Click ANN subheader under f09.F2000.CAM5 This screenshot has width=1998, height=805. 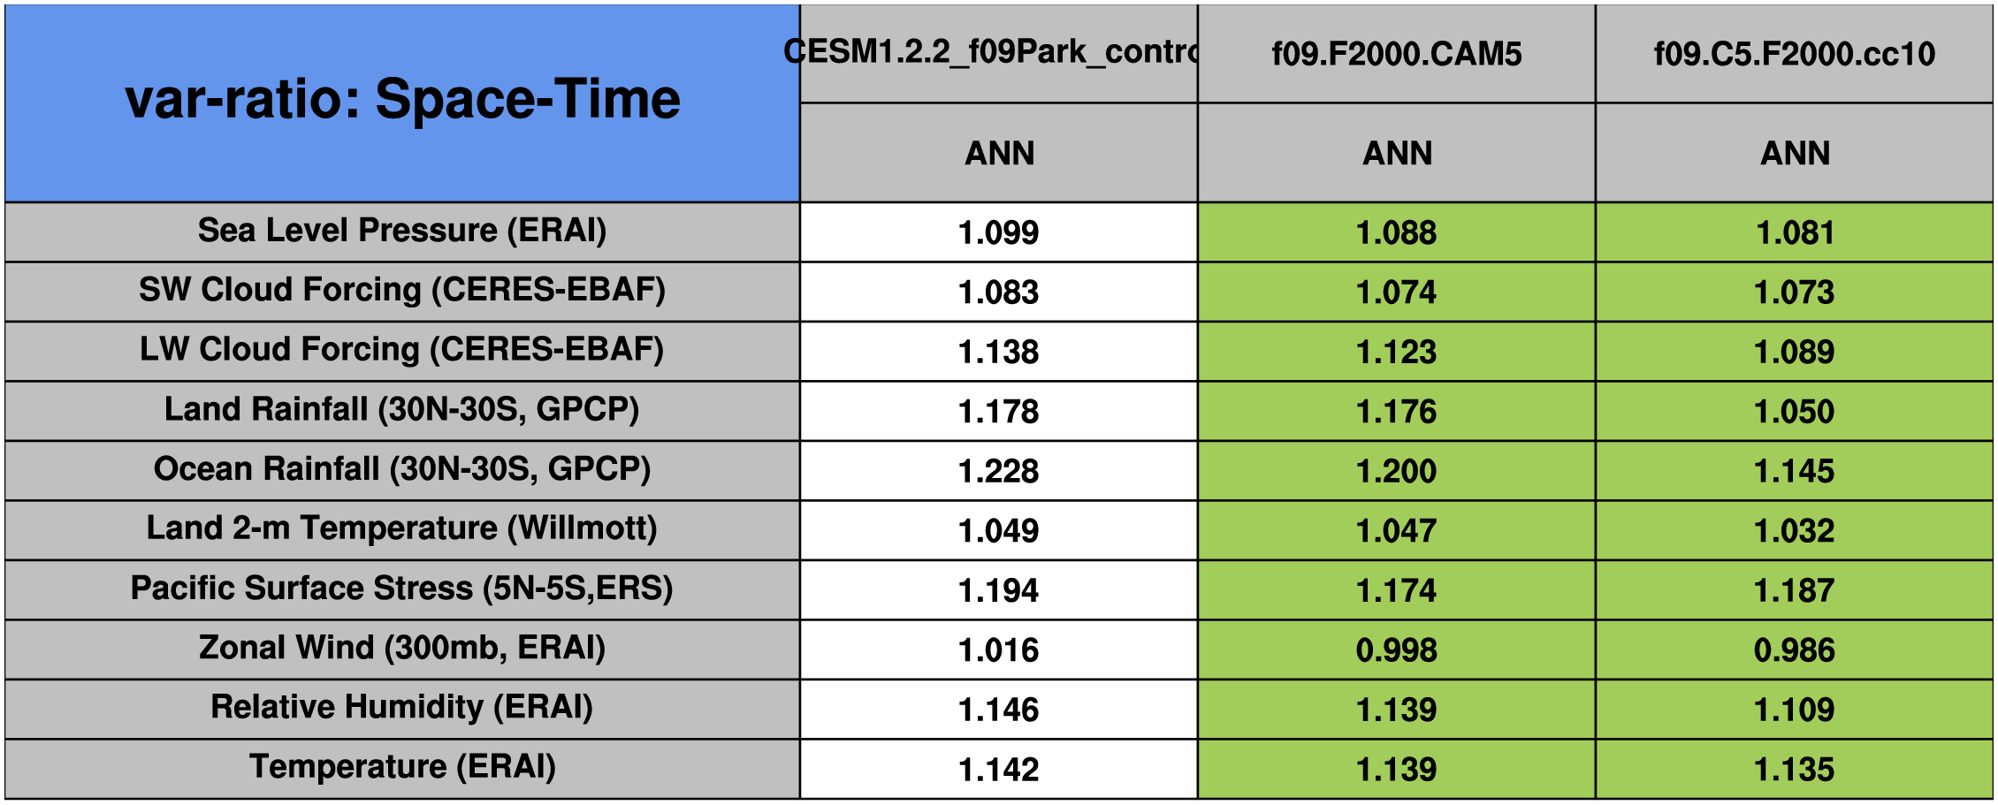click(x=1397, y=153)
